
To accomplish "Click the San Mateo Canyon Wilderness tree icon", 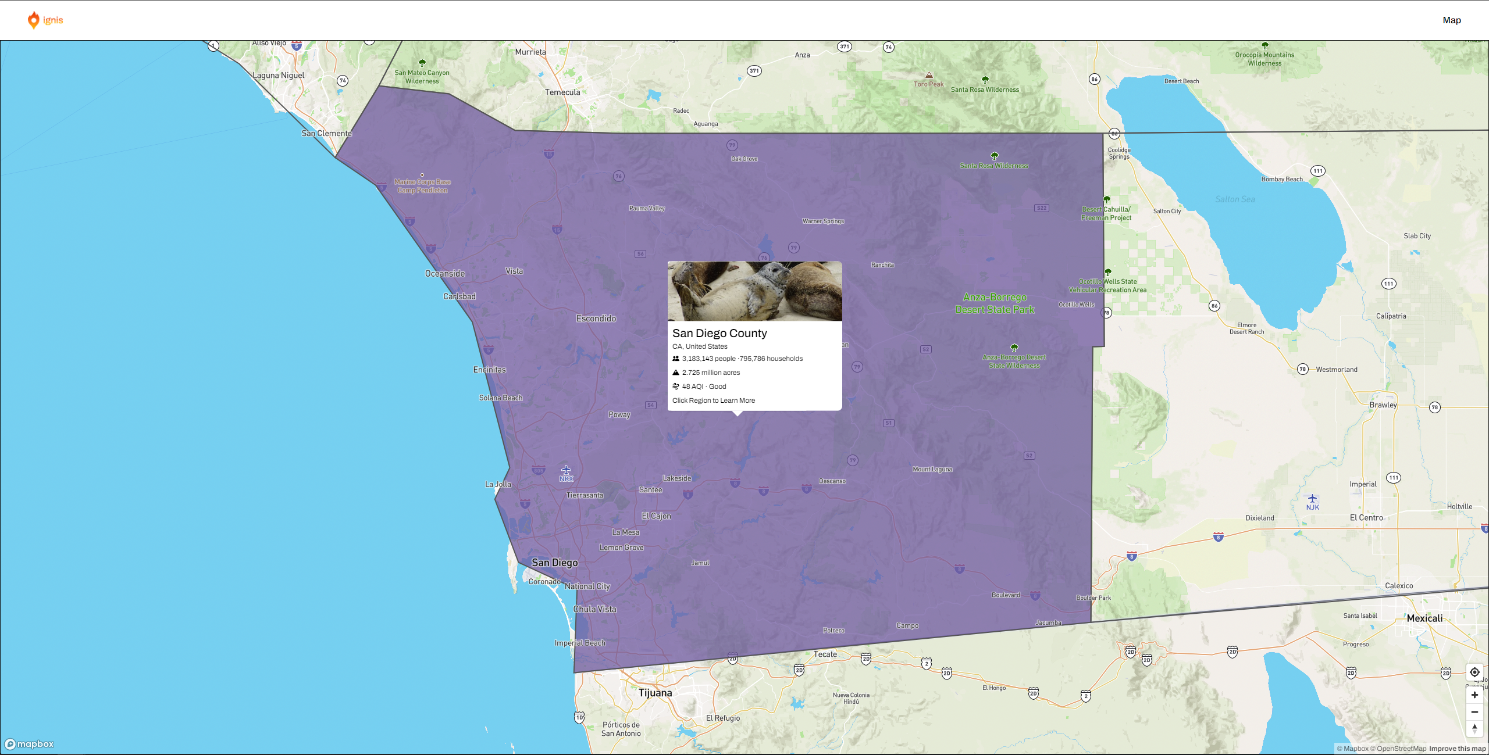I will 422,63.
